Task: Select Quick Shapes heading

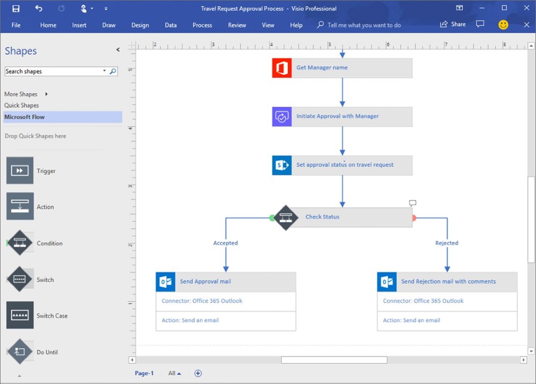Action: click(x=21, y=105)
